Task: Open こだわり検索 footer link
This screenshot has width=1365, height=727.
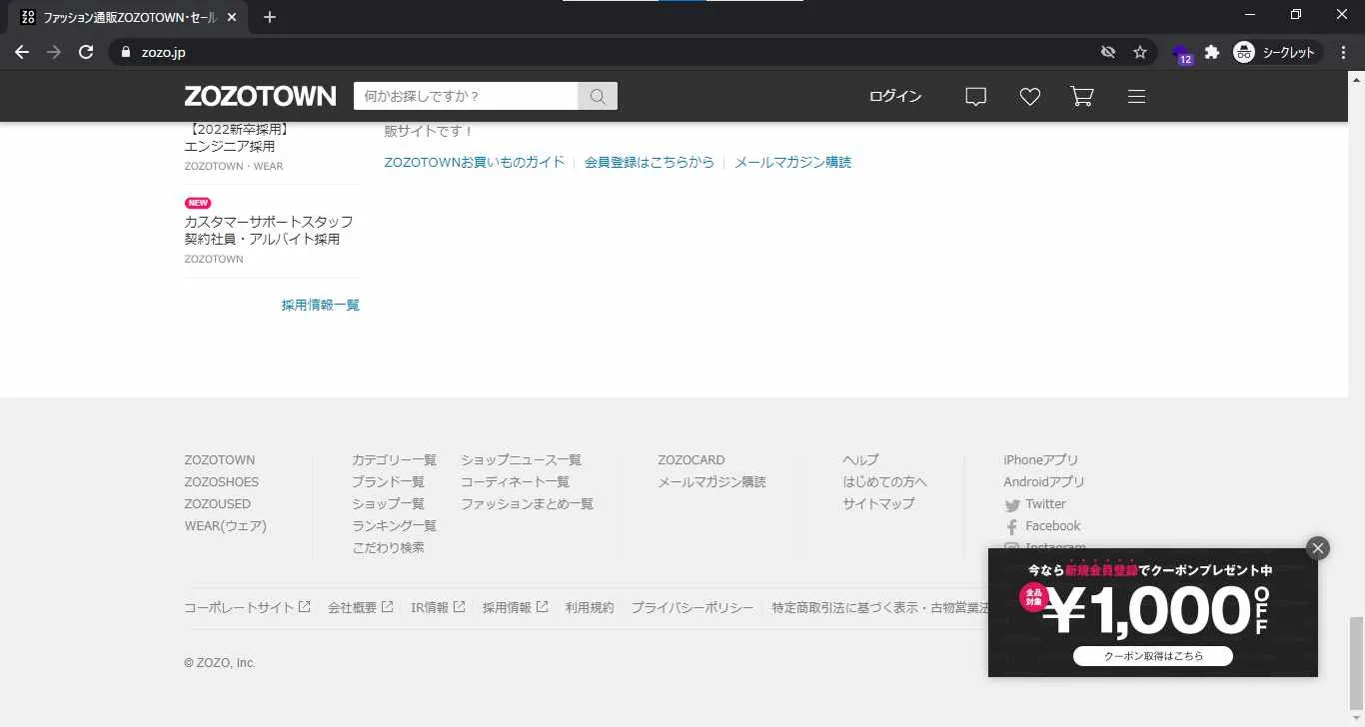Action: (388, 548)
